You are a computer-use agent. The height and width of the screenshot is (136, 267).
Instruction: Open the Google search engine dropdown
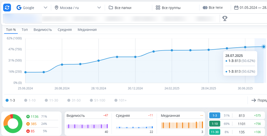32,8
